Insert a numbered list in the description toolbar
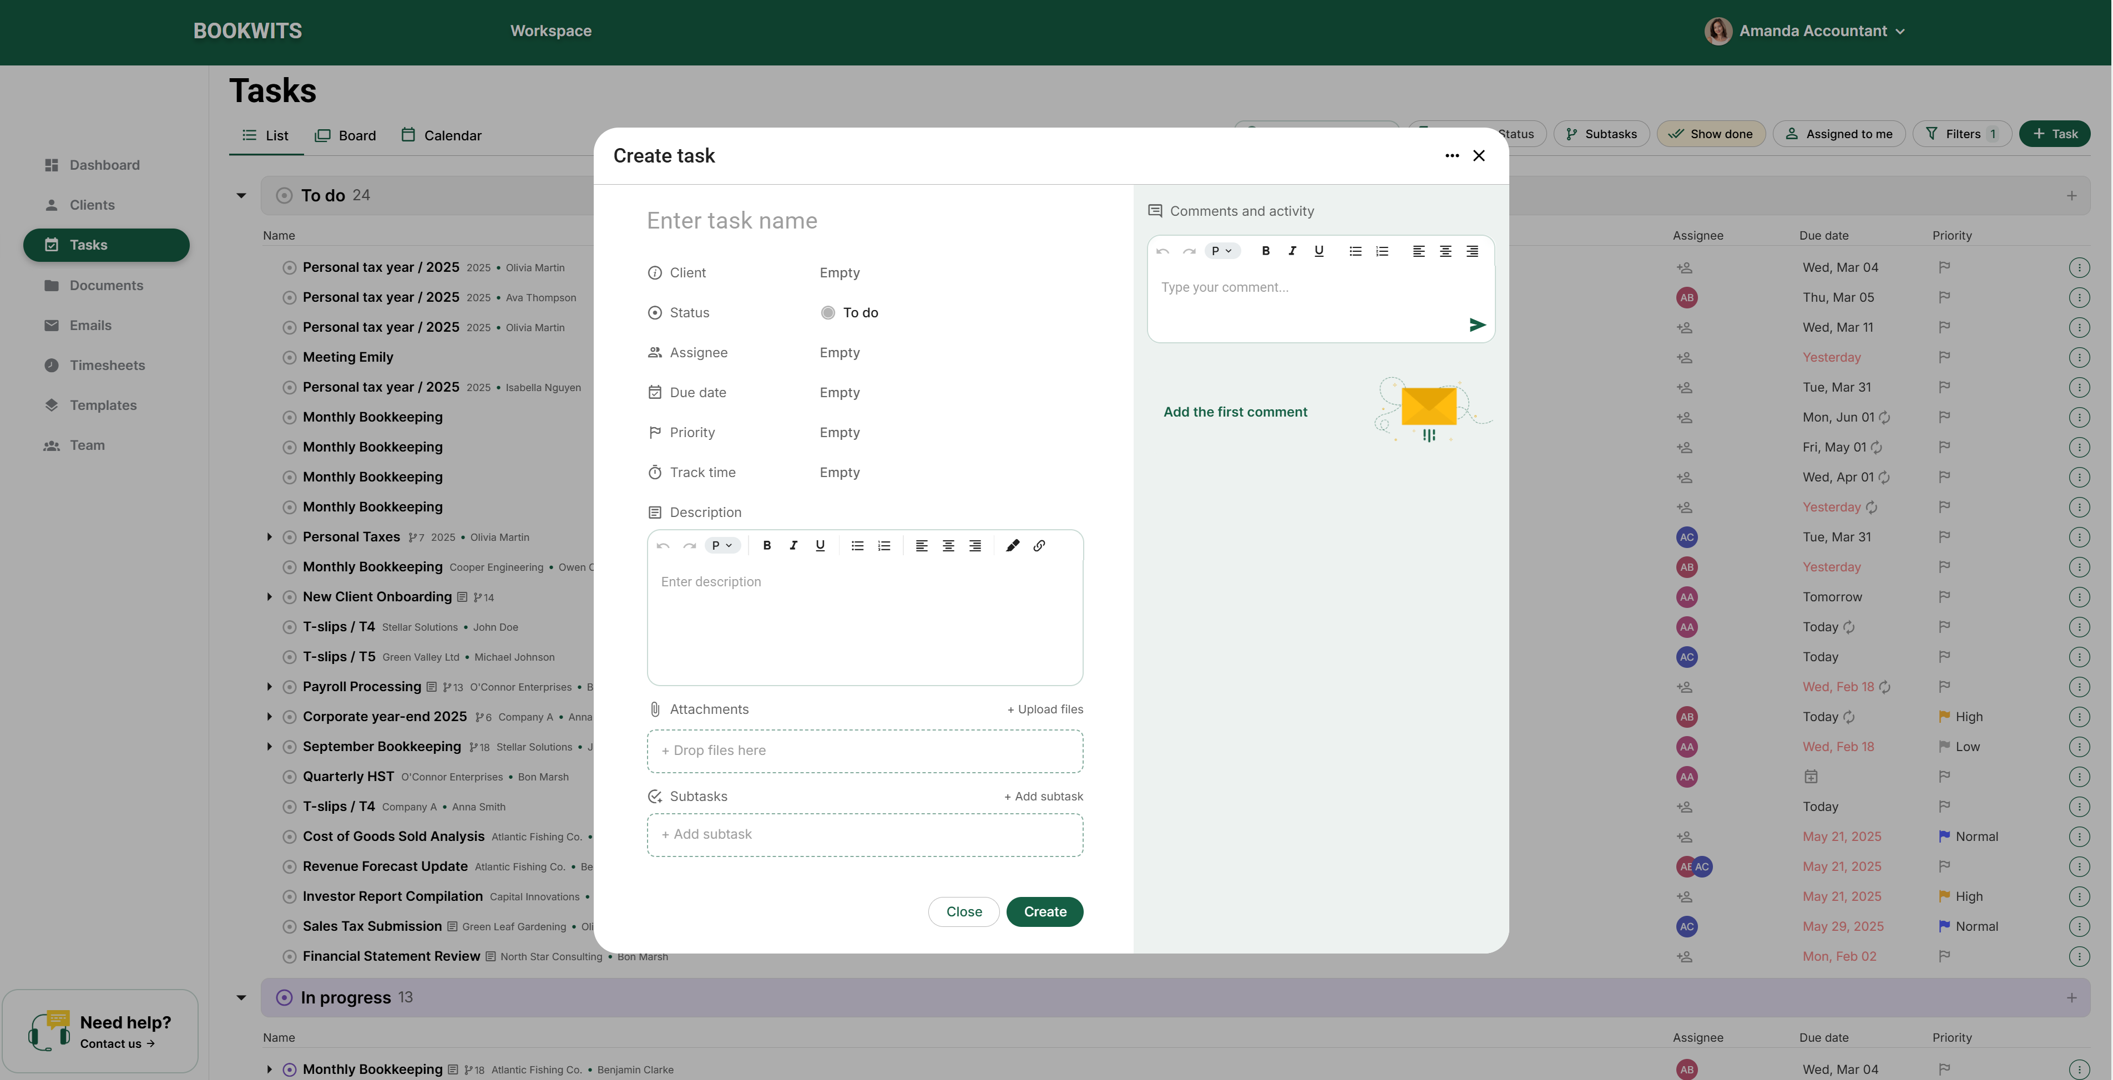This screenshot has width=2113, height=1080. [x=883, y=546]
